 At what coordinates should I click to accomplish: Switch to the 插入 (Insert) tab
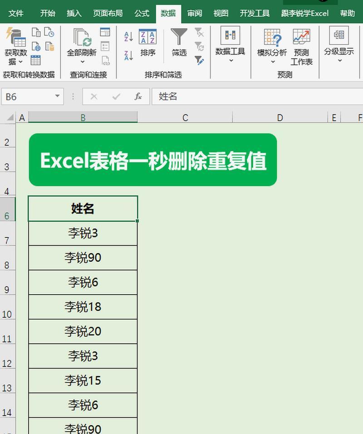[x=74, y=13]
